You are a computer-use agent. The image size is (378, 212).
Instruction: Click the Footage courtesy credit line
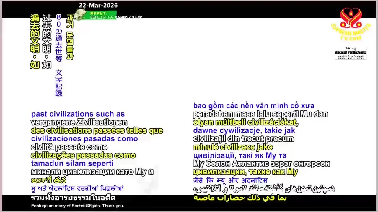click(78, 206)
